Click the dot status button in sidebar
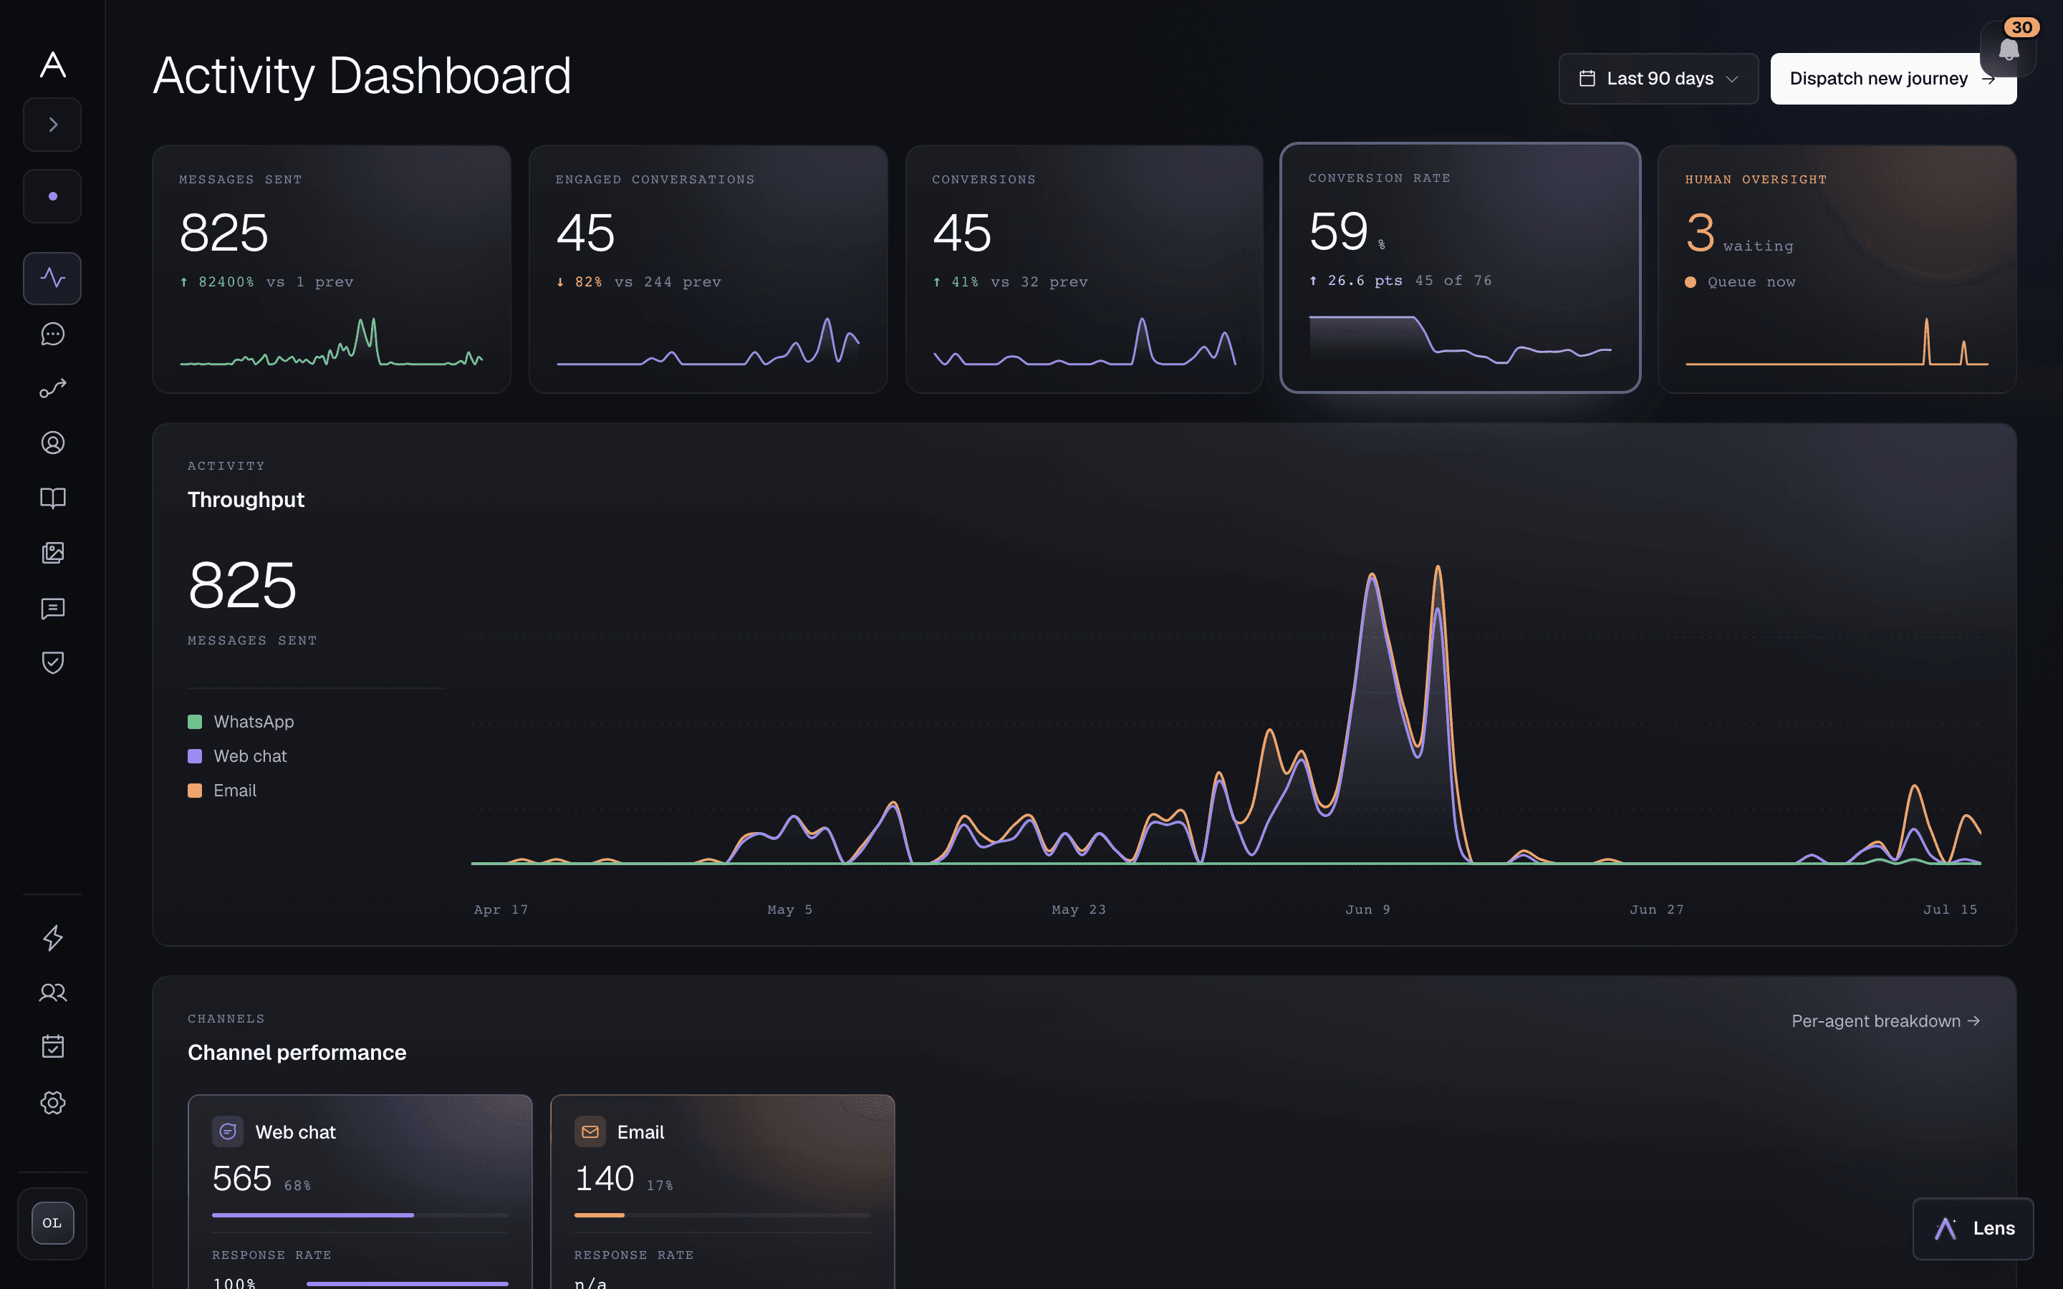Screen dimensions: 2063x1289 tap(53, 196)
